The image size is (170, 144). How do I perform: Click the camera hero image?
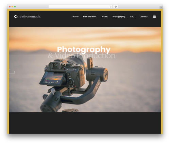(x=85, y=70)
